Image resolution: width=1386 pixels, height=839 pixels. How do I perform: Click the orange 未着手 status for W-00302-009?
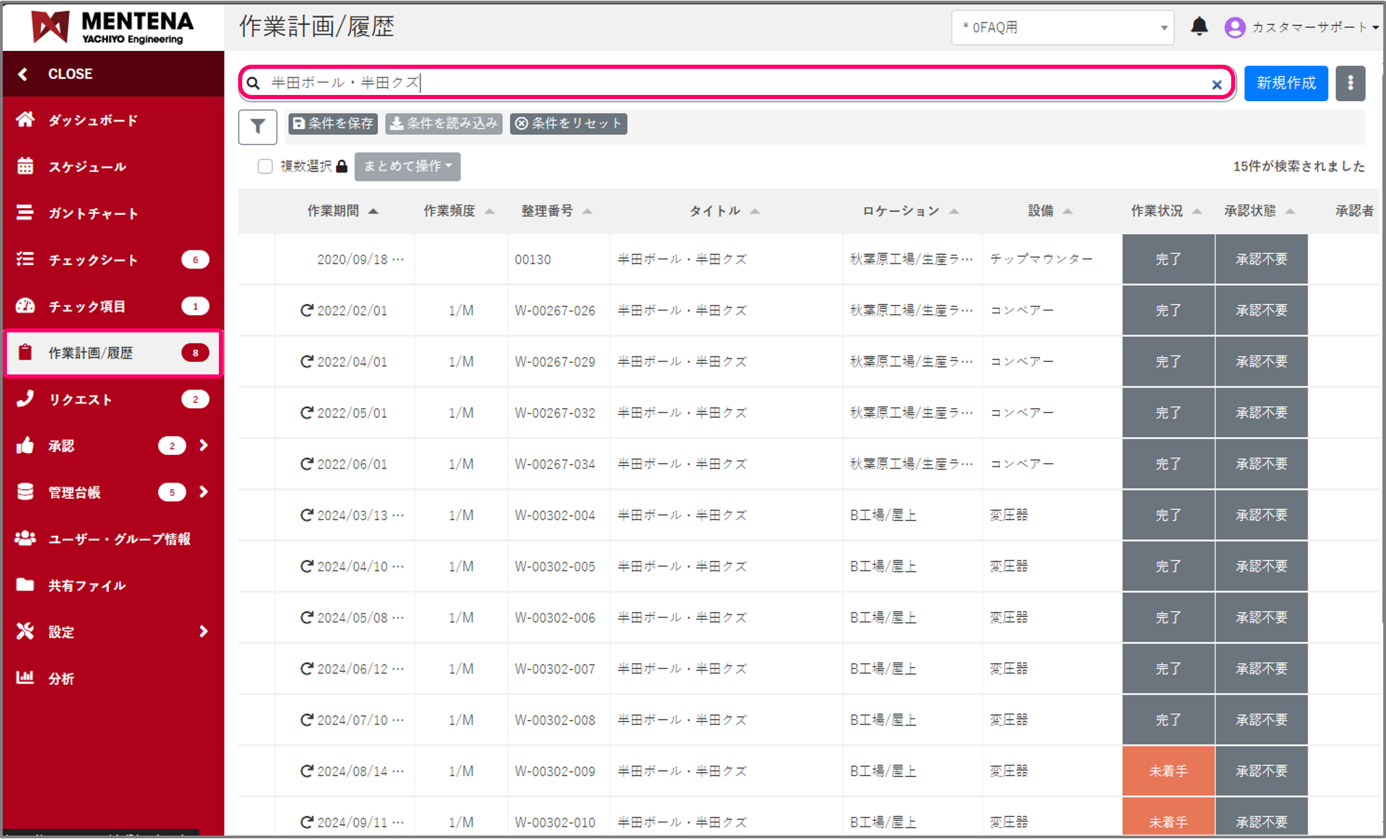1168,771
